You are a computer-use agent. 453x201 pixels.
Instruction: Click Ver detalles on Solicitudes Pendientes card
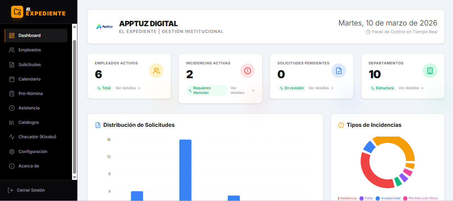(x=321, y=88)
